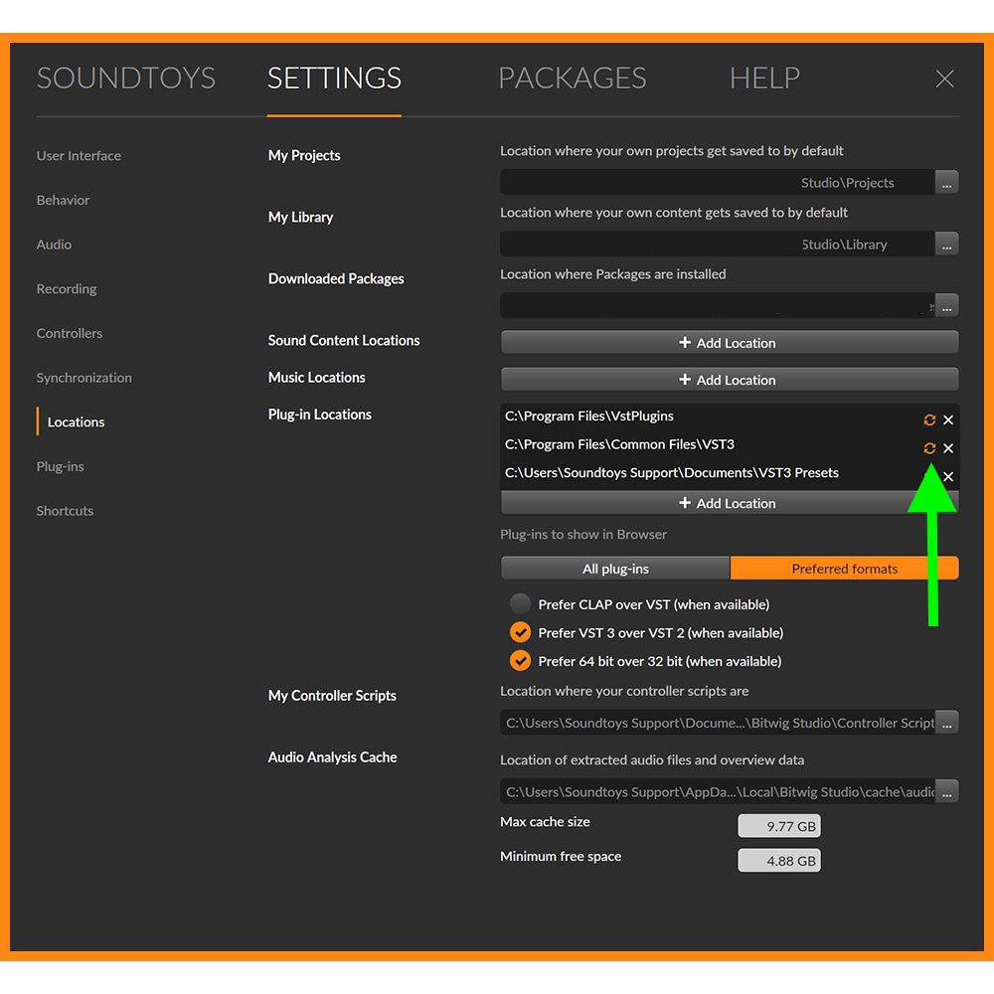
Task: Open Controllers settings section
Action: click(70, 333)
